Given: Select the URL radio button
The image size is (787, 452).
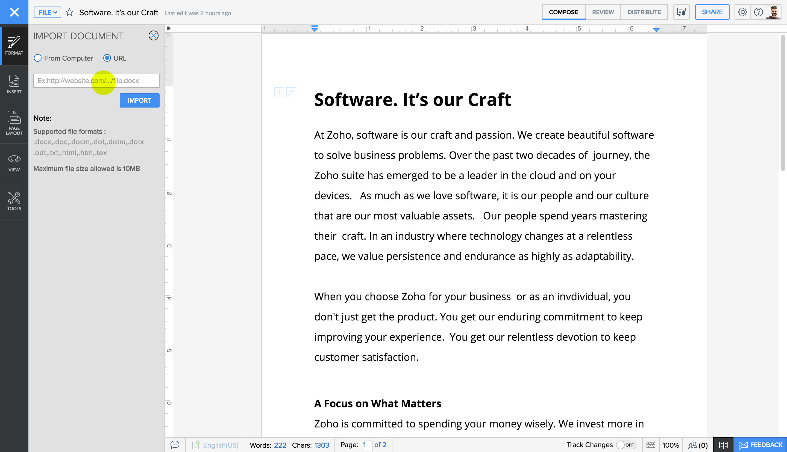Looking at the screenshot, I should 107,58.
